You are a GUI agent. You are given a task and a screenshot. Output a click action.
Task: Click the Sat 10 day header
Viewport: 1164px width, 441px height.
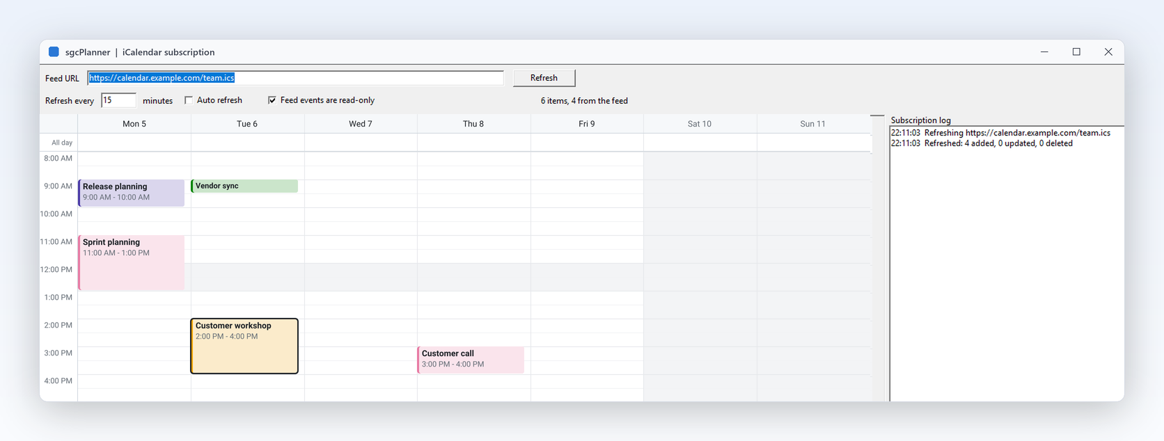tap(700, 124)
